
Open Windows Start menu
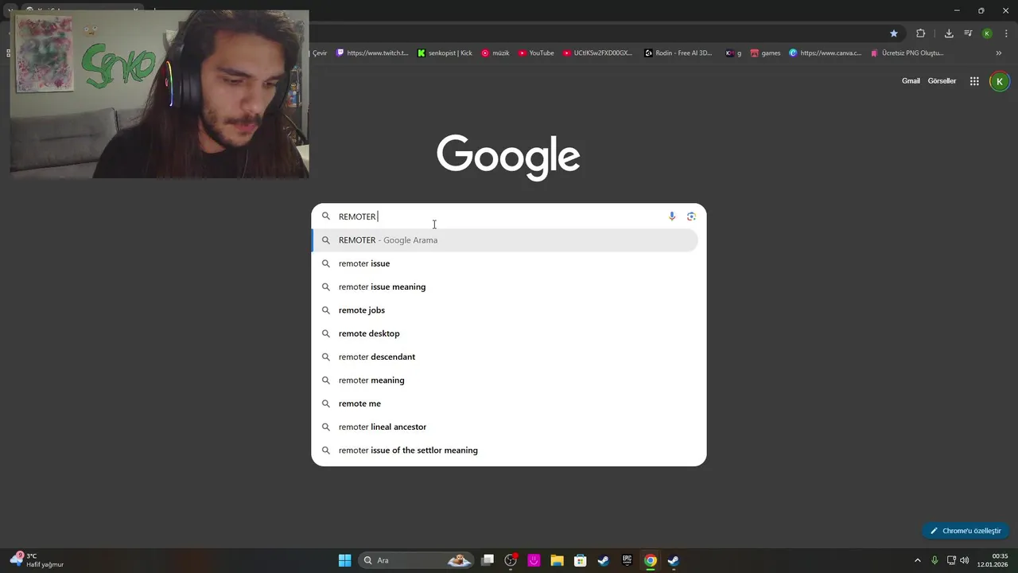[x=345, y=560]
